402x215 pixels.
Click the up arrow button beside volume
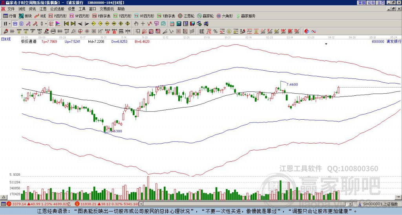tap(3, 197)
